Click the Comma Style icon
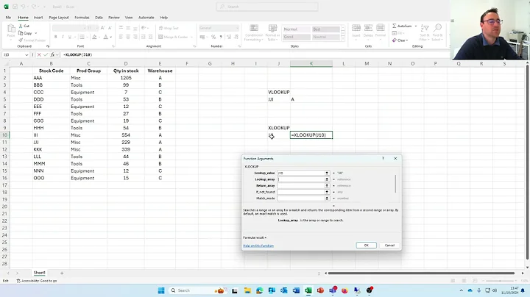 [221, 37]
